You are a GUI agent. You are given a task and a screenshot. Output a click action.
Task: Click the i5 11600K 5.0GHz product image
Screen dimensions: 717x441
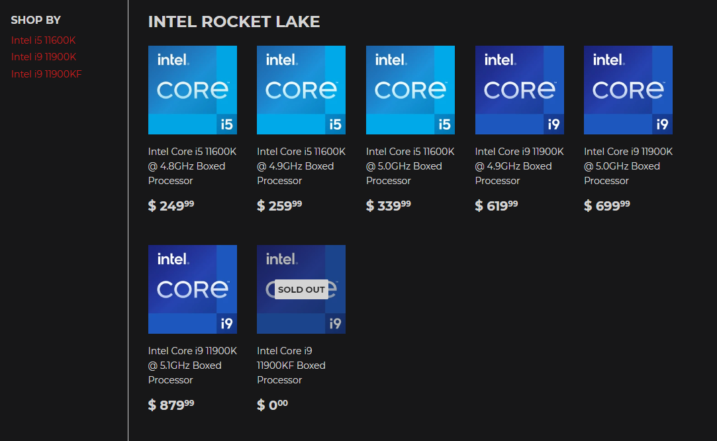[x=410, y=90]
